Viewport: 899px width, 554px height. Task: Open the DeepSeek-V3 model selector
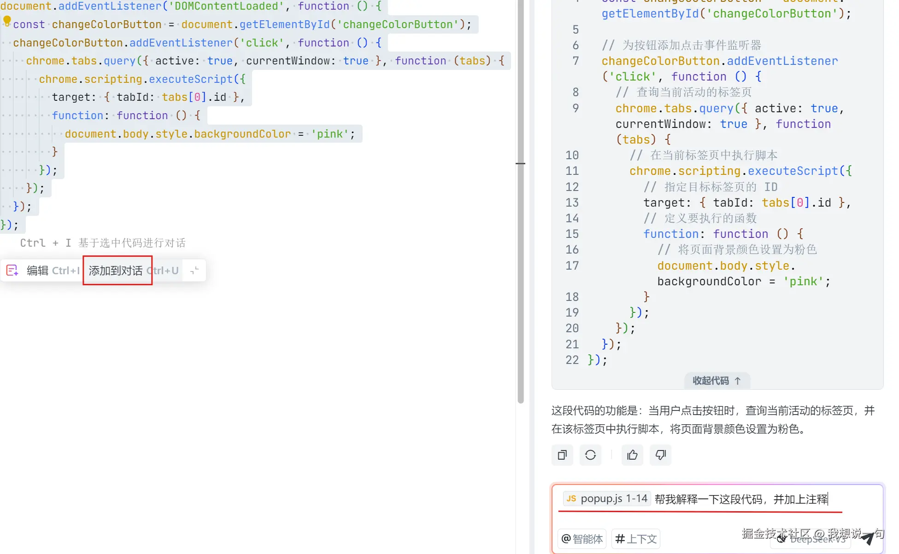click(811, 539)
